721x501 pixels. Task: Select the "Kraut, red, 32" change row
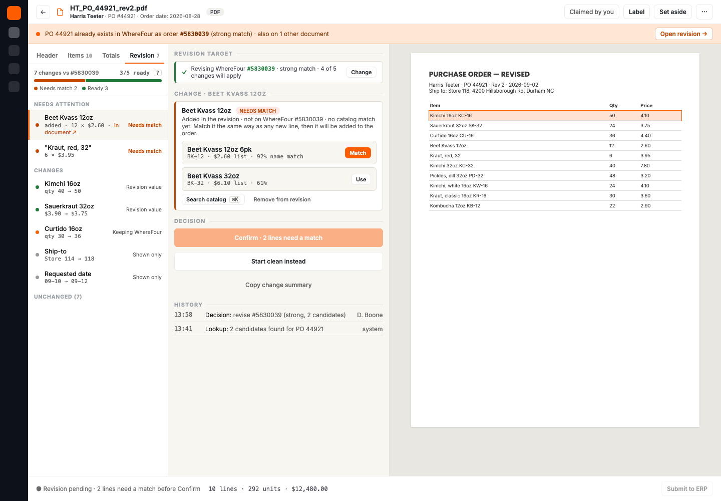coord(98,151)
